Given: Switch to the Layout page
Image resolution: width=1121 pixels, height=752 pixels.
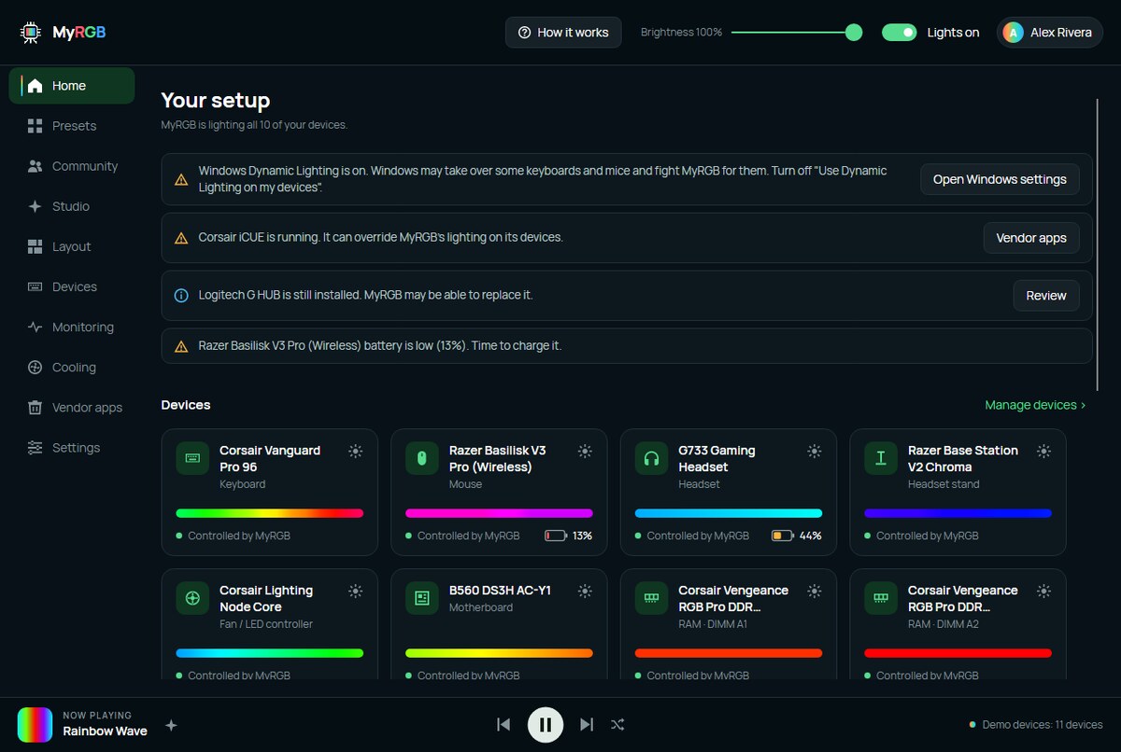Looking at the screenshot, I should point(72,246).
